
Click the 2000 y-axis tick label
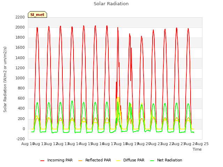coord(20,27)
